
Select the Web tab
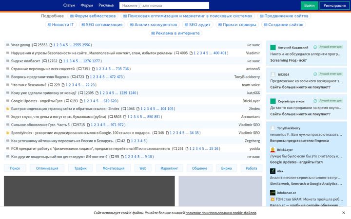point(143,168)
